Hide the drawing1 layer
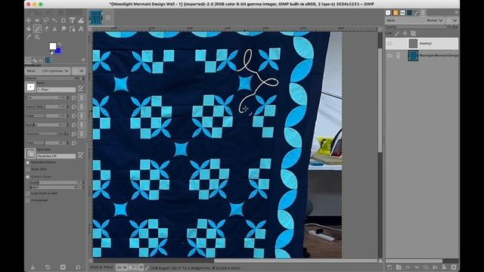This screenshot has width=484, height=272. [390, 44]
